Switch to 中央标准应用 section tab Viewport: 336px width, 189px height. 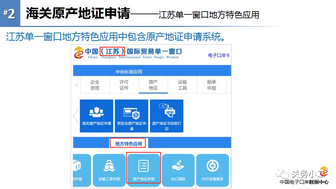tap(128, 72)
